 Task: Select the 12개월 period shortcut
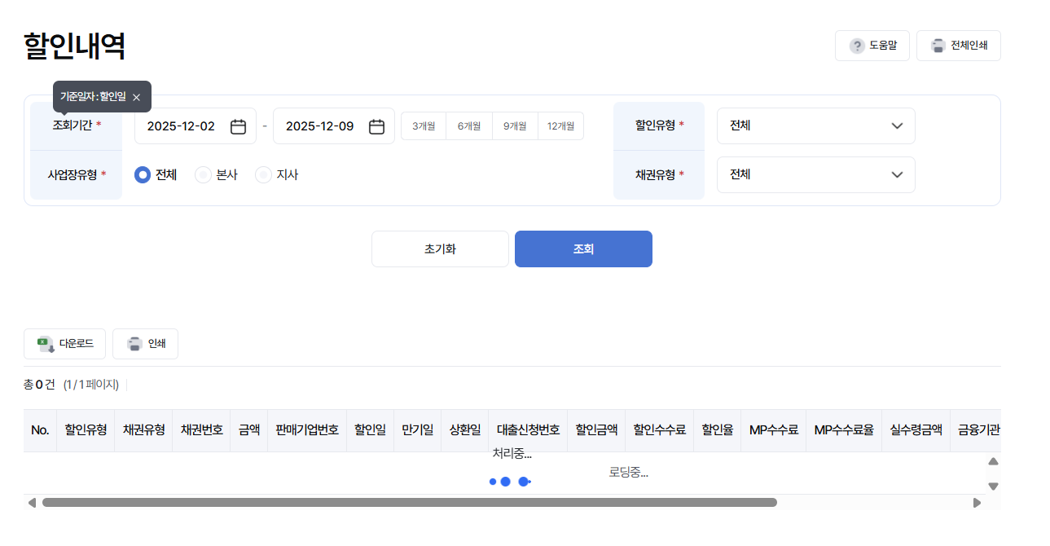(x=561, y=126)
